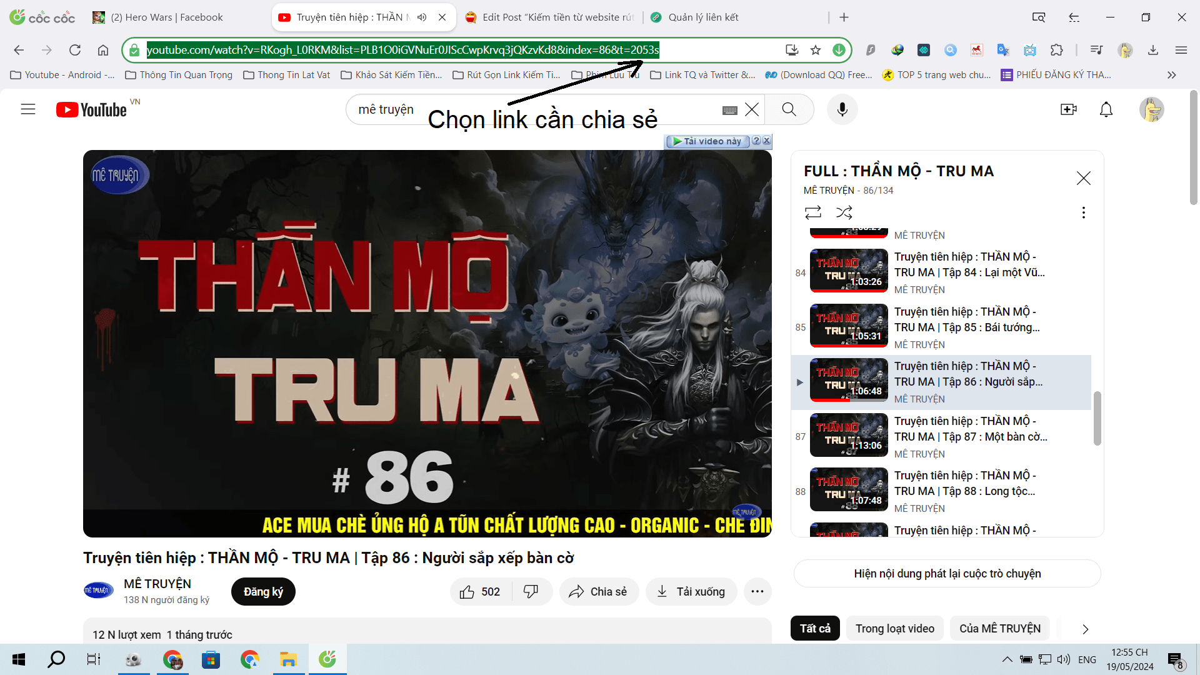The width and height of the screenshot is (1200, 675).
Task: Switch to Quản lý liên kết tab
Action: point(703,17)
